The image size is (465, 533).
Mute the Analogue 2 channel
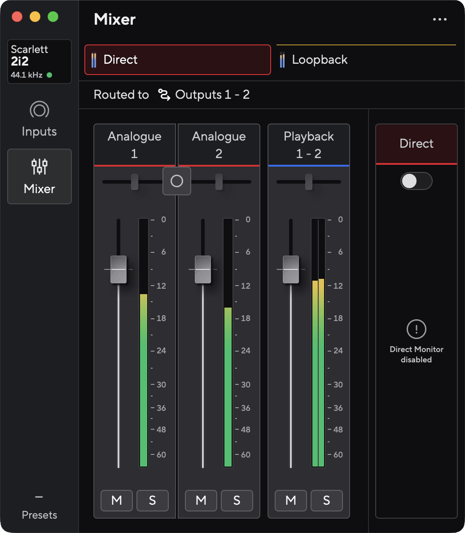201,500
